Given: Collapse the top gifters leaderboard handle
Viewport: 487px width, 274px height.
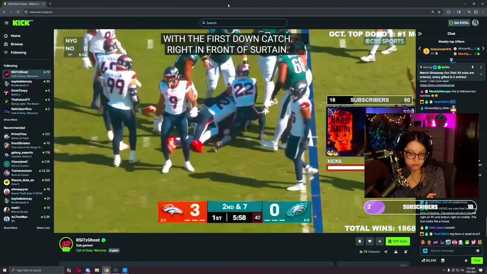Looking at the screenshot, I should pos(451,60).
